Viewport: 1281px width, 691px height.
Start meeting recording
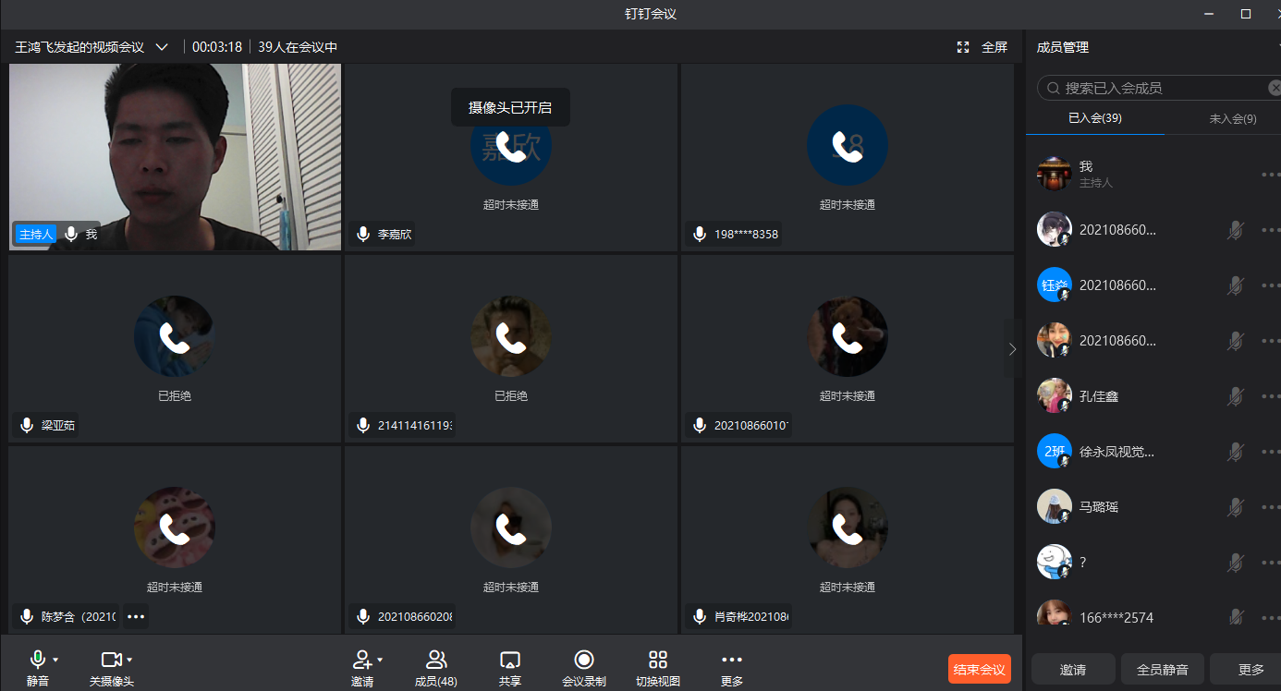coord(583,660)
